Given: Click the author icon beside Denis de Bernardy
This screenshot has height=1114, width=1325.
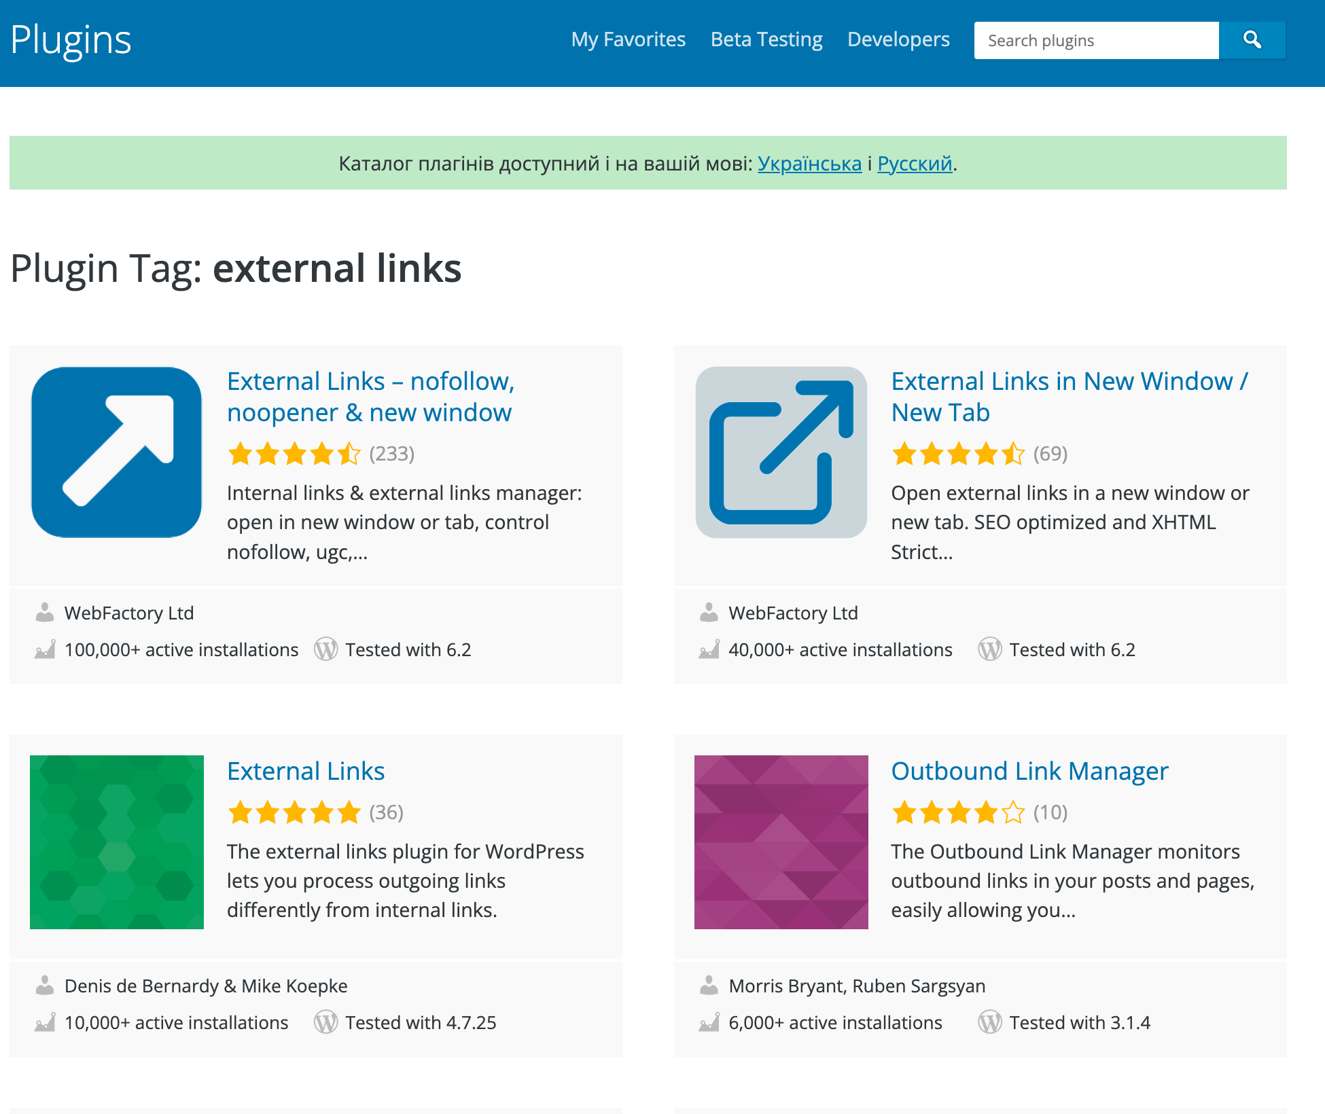Looking at the screenshot, I should 45,986.
